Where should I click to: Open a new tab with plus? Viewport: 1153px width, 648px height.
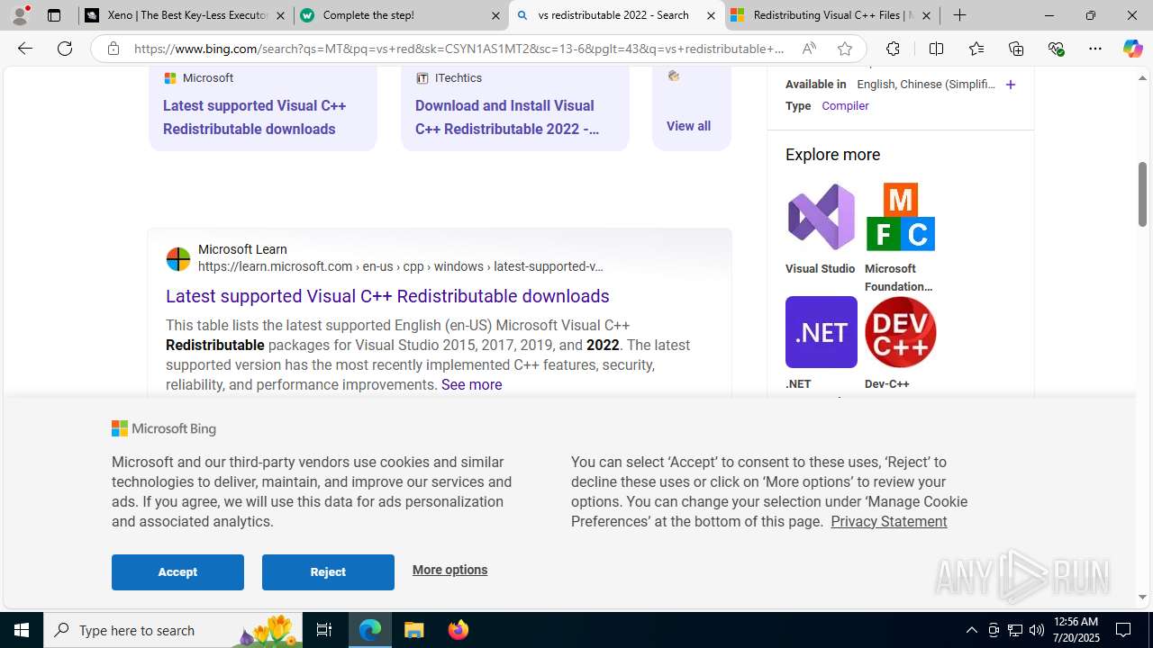(x=960, y=15)
